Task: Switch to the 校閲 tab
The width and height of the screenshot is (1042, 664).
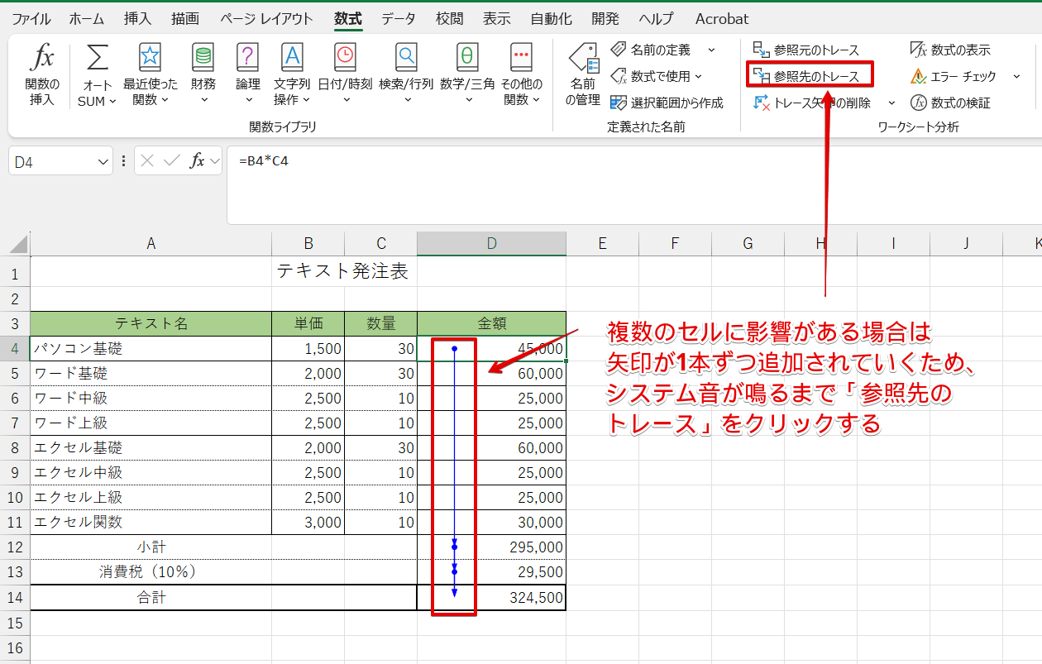Action: (x=450, y=18)
